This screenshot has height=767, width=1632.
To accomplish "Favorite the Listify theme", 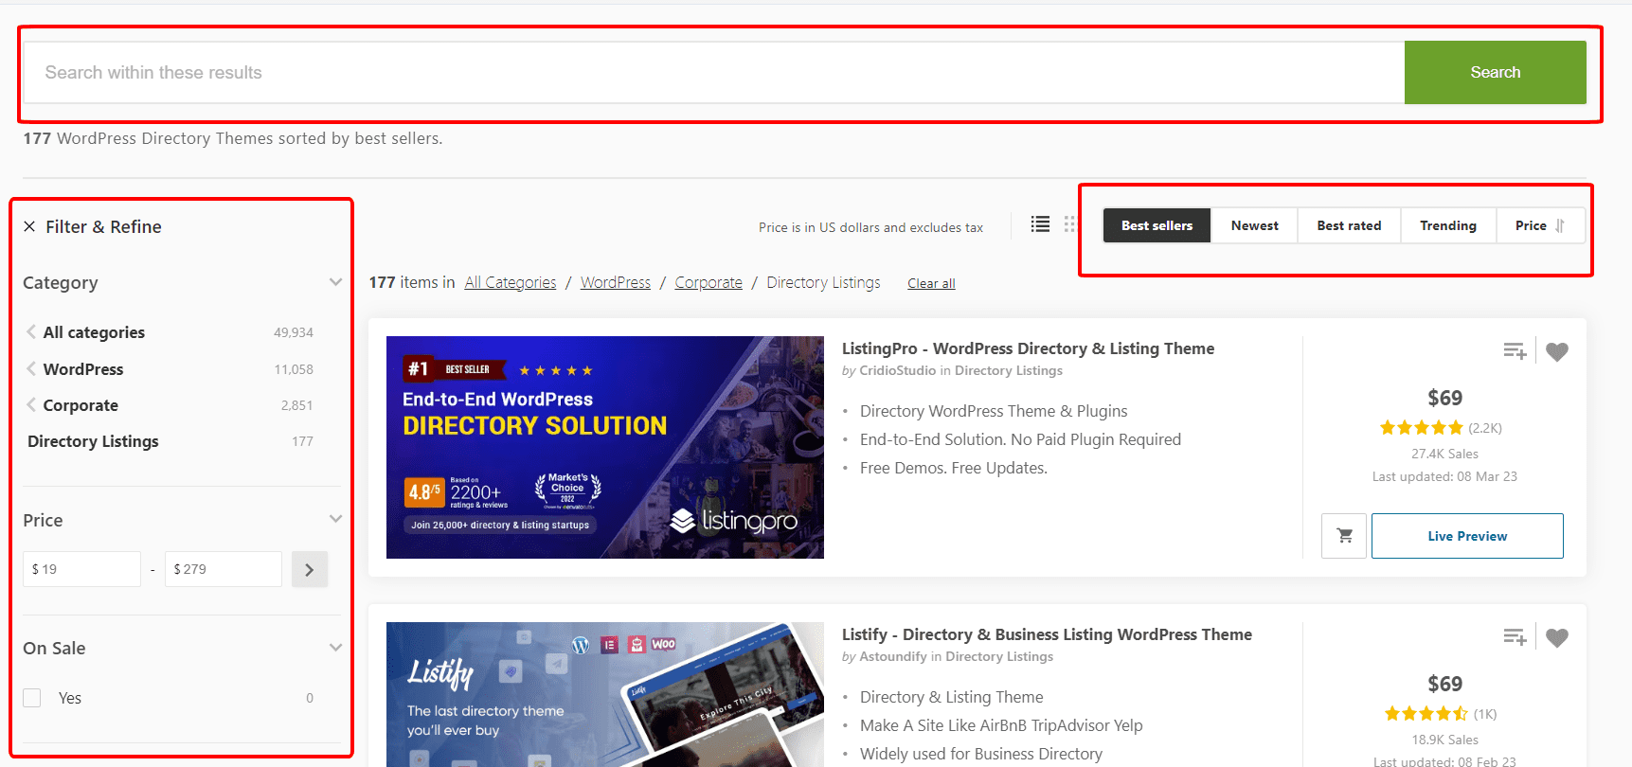I will click(1556, 637).
